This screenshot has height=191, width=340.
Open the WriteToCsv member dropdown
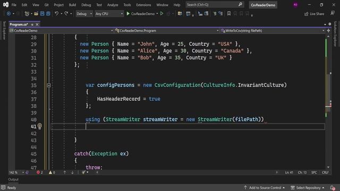273,31
